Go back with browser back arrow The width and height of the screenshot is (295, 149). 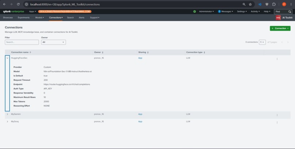[4, 4]
